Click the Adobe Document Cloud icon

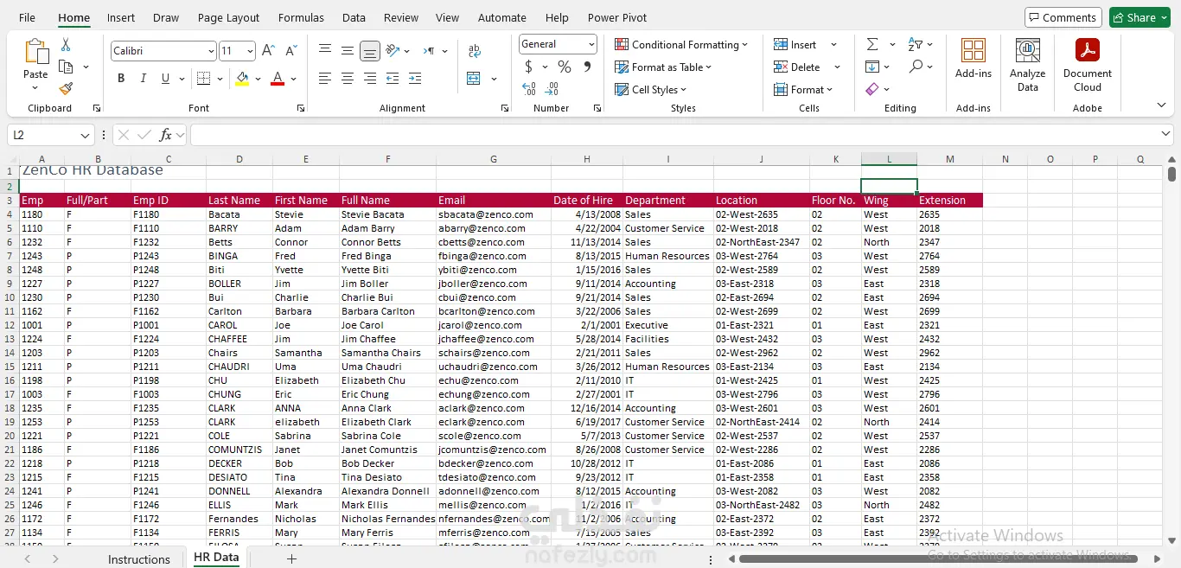click(x=1087, y=65)
